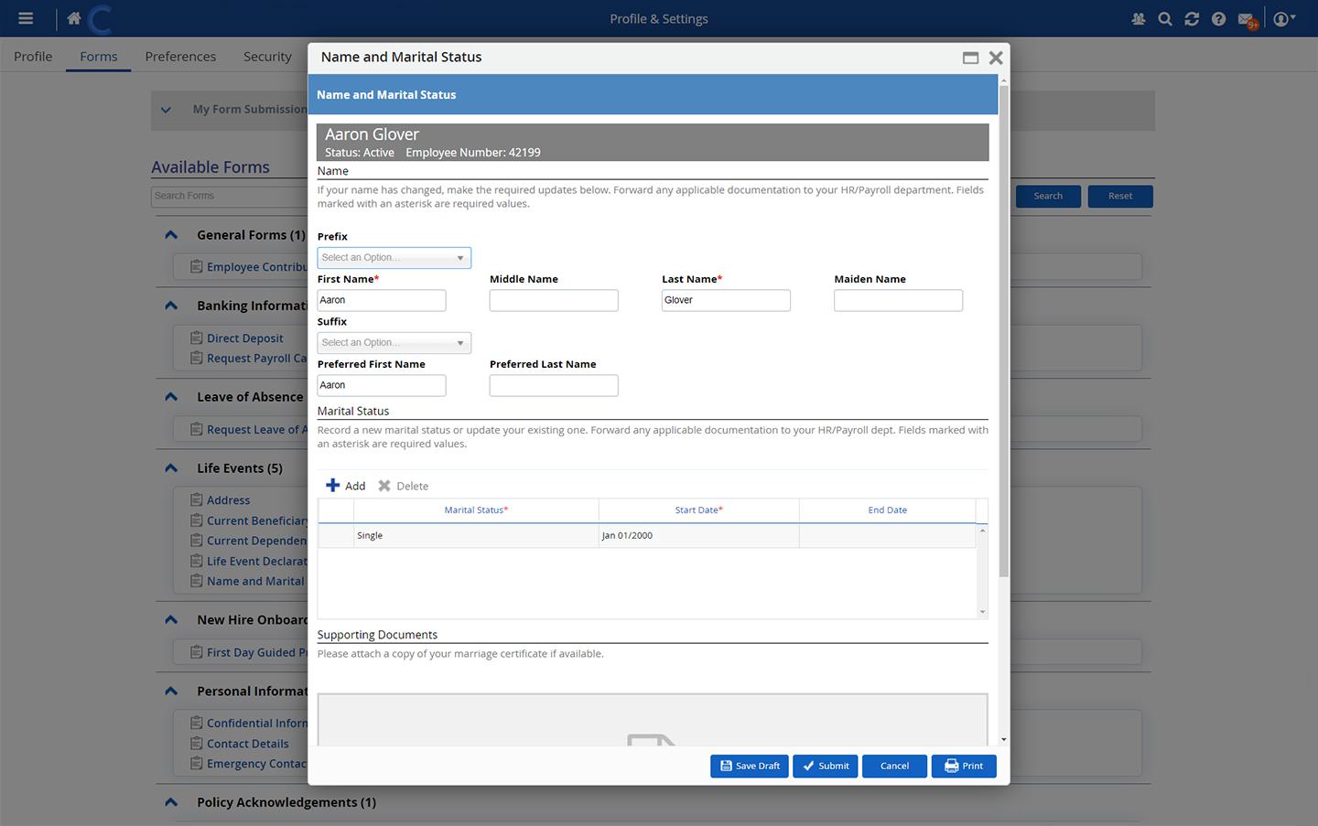
Task: Open the hamburger navigation menu
Action: click(x=26, y=18)
